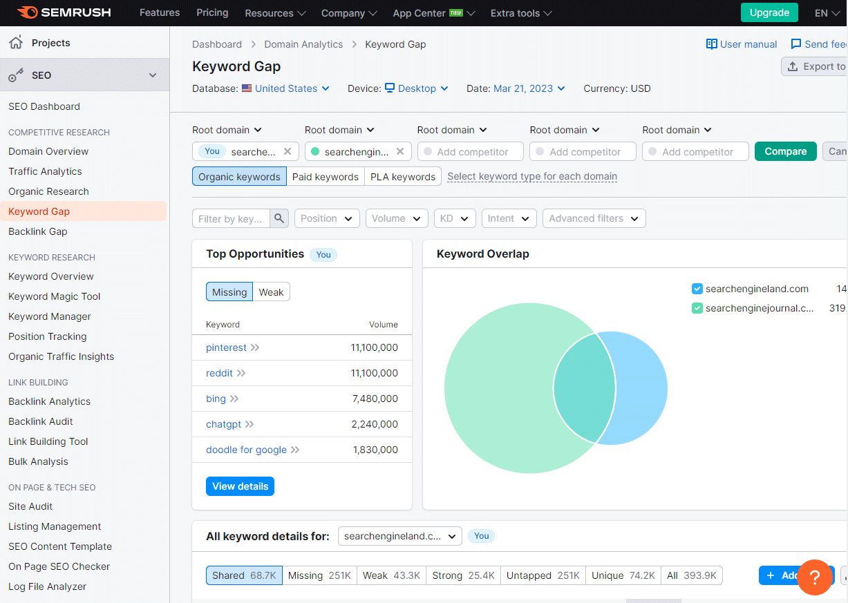The width and height of the screenshot is (848, 603).
Task: Remove the 'You' domain with its X icon
Action: coord(288,151)
